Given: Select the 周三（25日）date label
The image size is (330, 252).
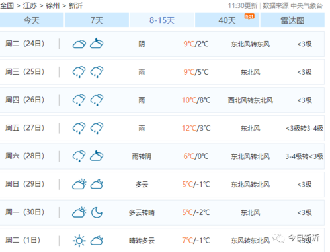Looking at the screenshot, I should click(24, 72).
